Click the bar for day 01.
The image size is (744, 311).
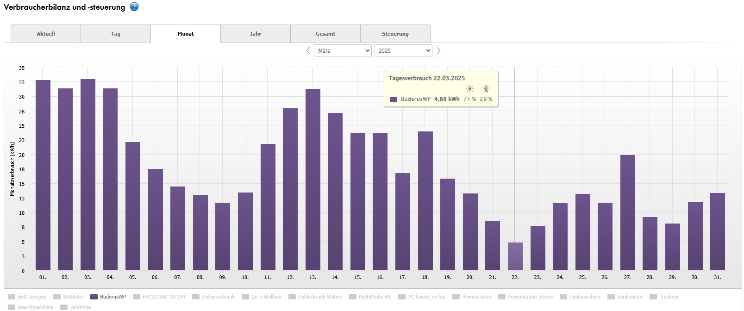43,175
